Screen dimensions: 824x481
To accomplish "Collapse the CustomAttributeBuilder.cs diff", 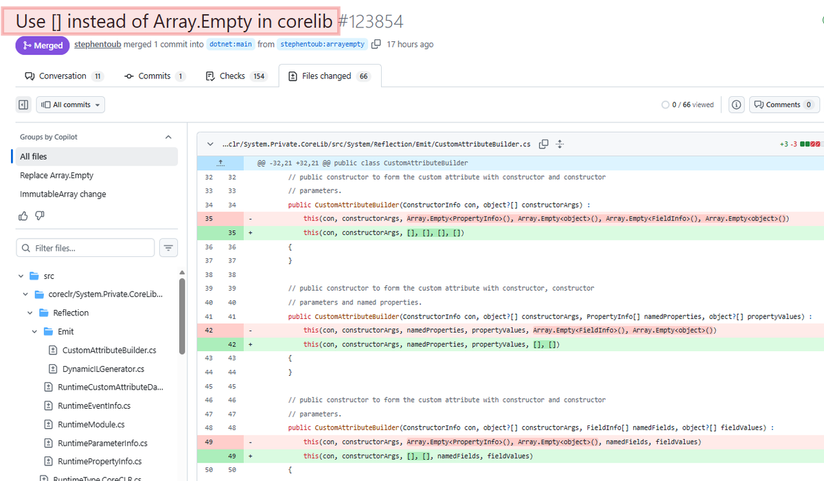I will click(210, 144).
